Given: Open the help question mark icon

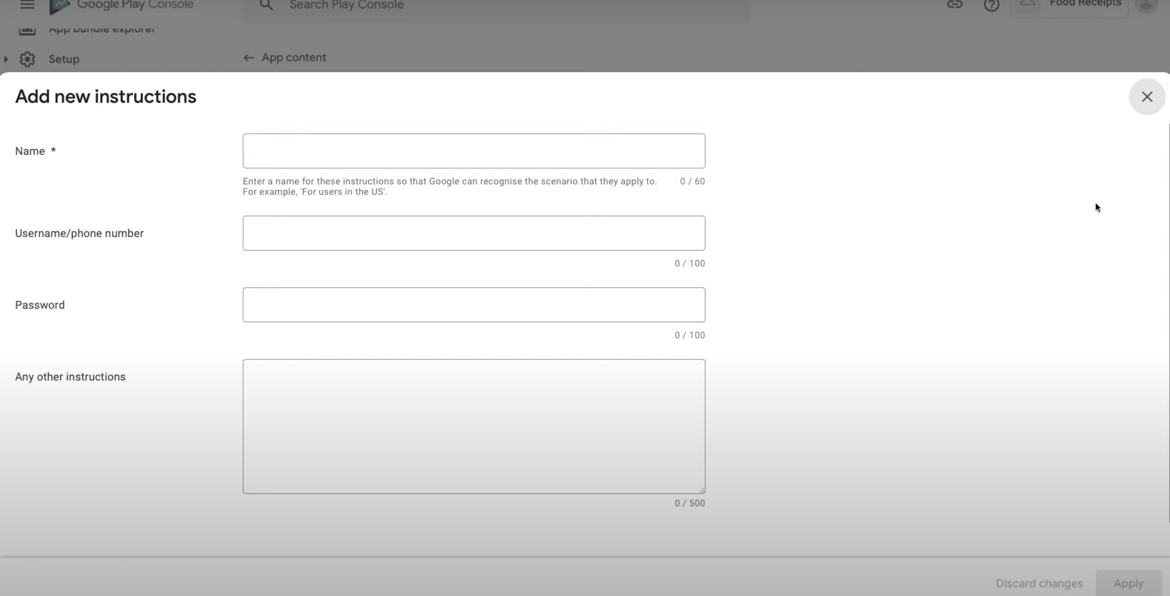Looking at the screenshot, I should tap(991, 5).
